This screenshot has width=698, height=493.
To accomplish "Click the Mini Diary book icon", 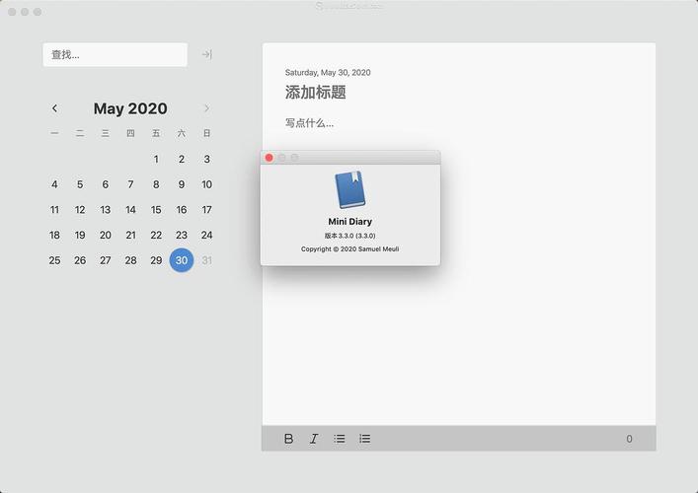I will coord(349,190).
